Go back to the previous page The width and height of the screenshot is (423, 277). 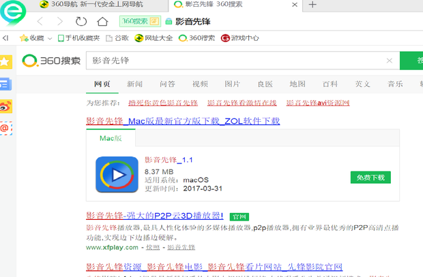pyautogui.click(x=40, y=21)
